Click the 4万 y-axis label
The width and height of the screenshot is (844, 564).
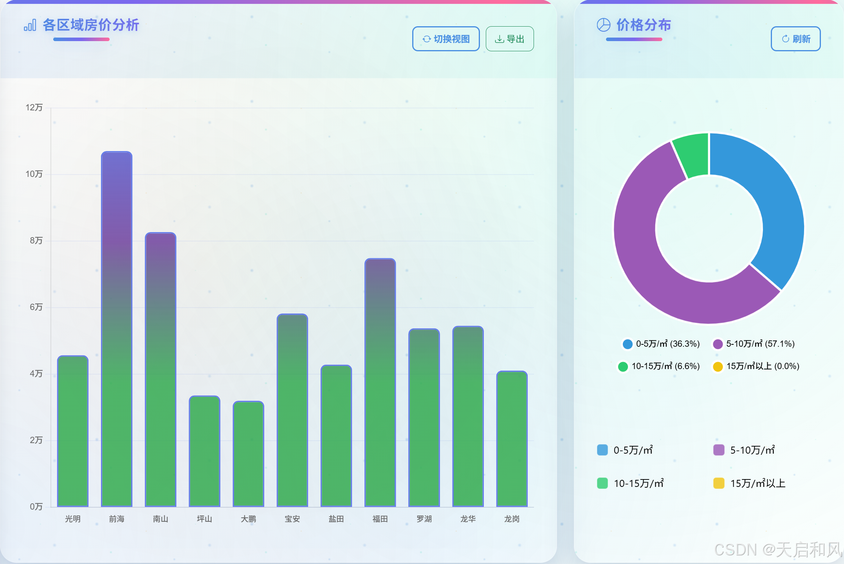(36, 374)
